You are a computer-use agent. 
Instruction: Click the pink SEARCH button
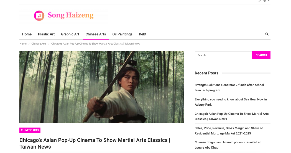point(261,55)
